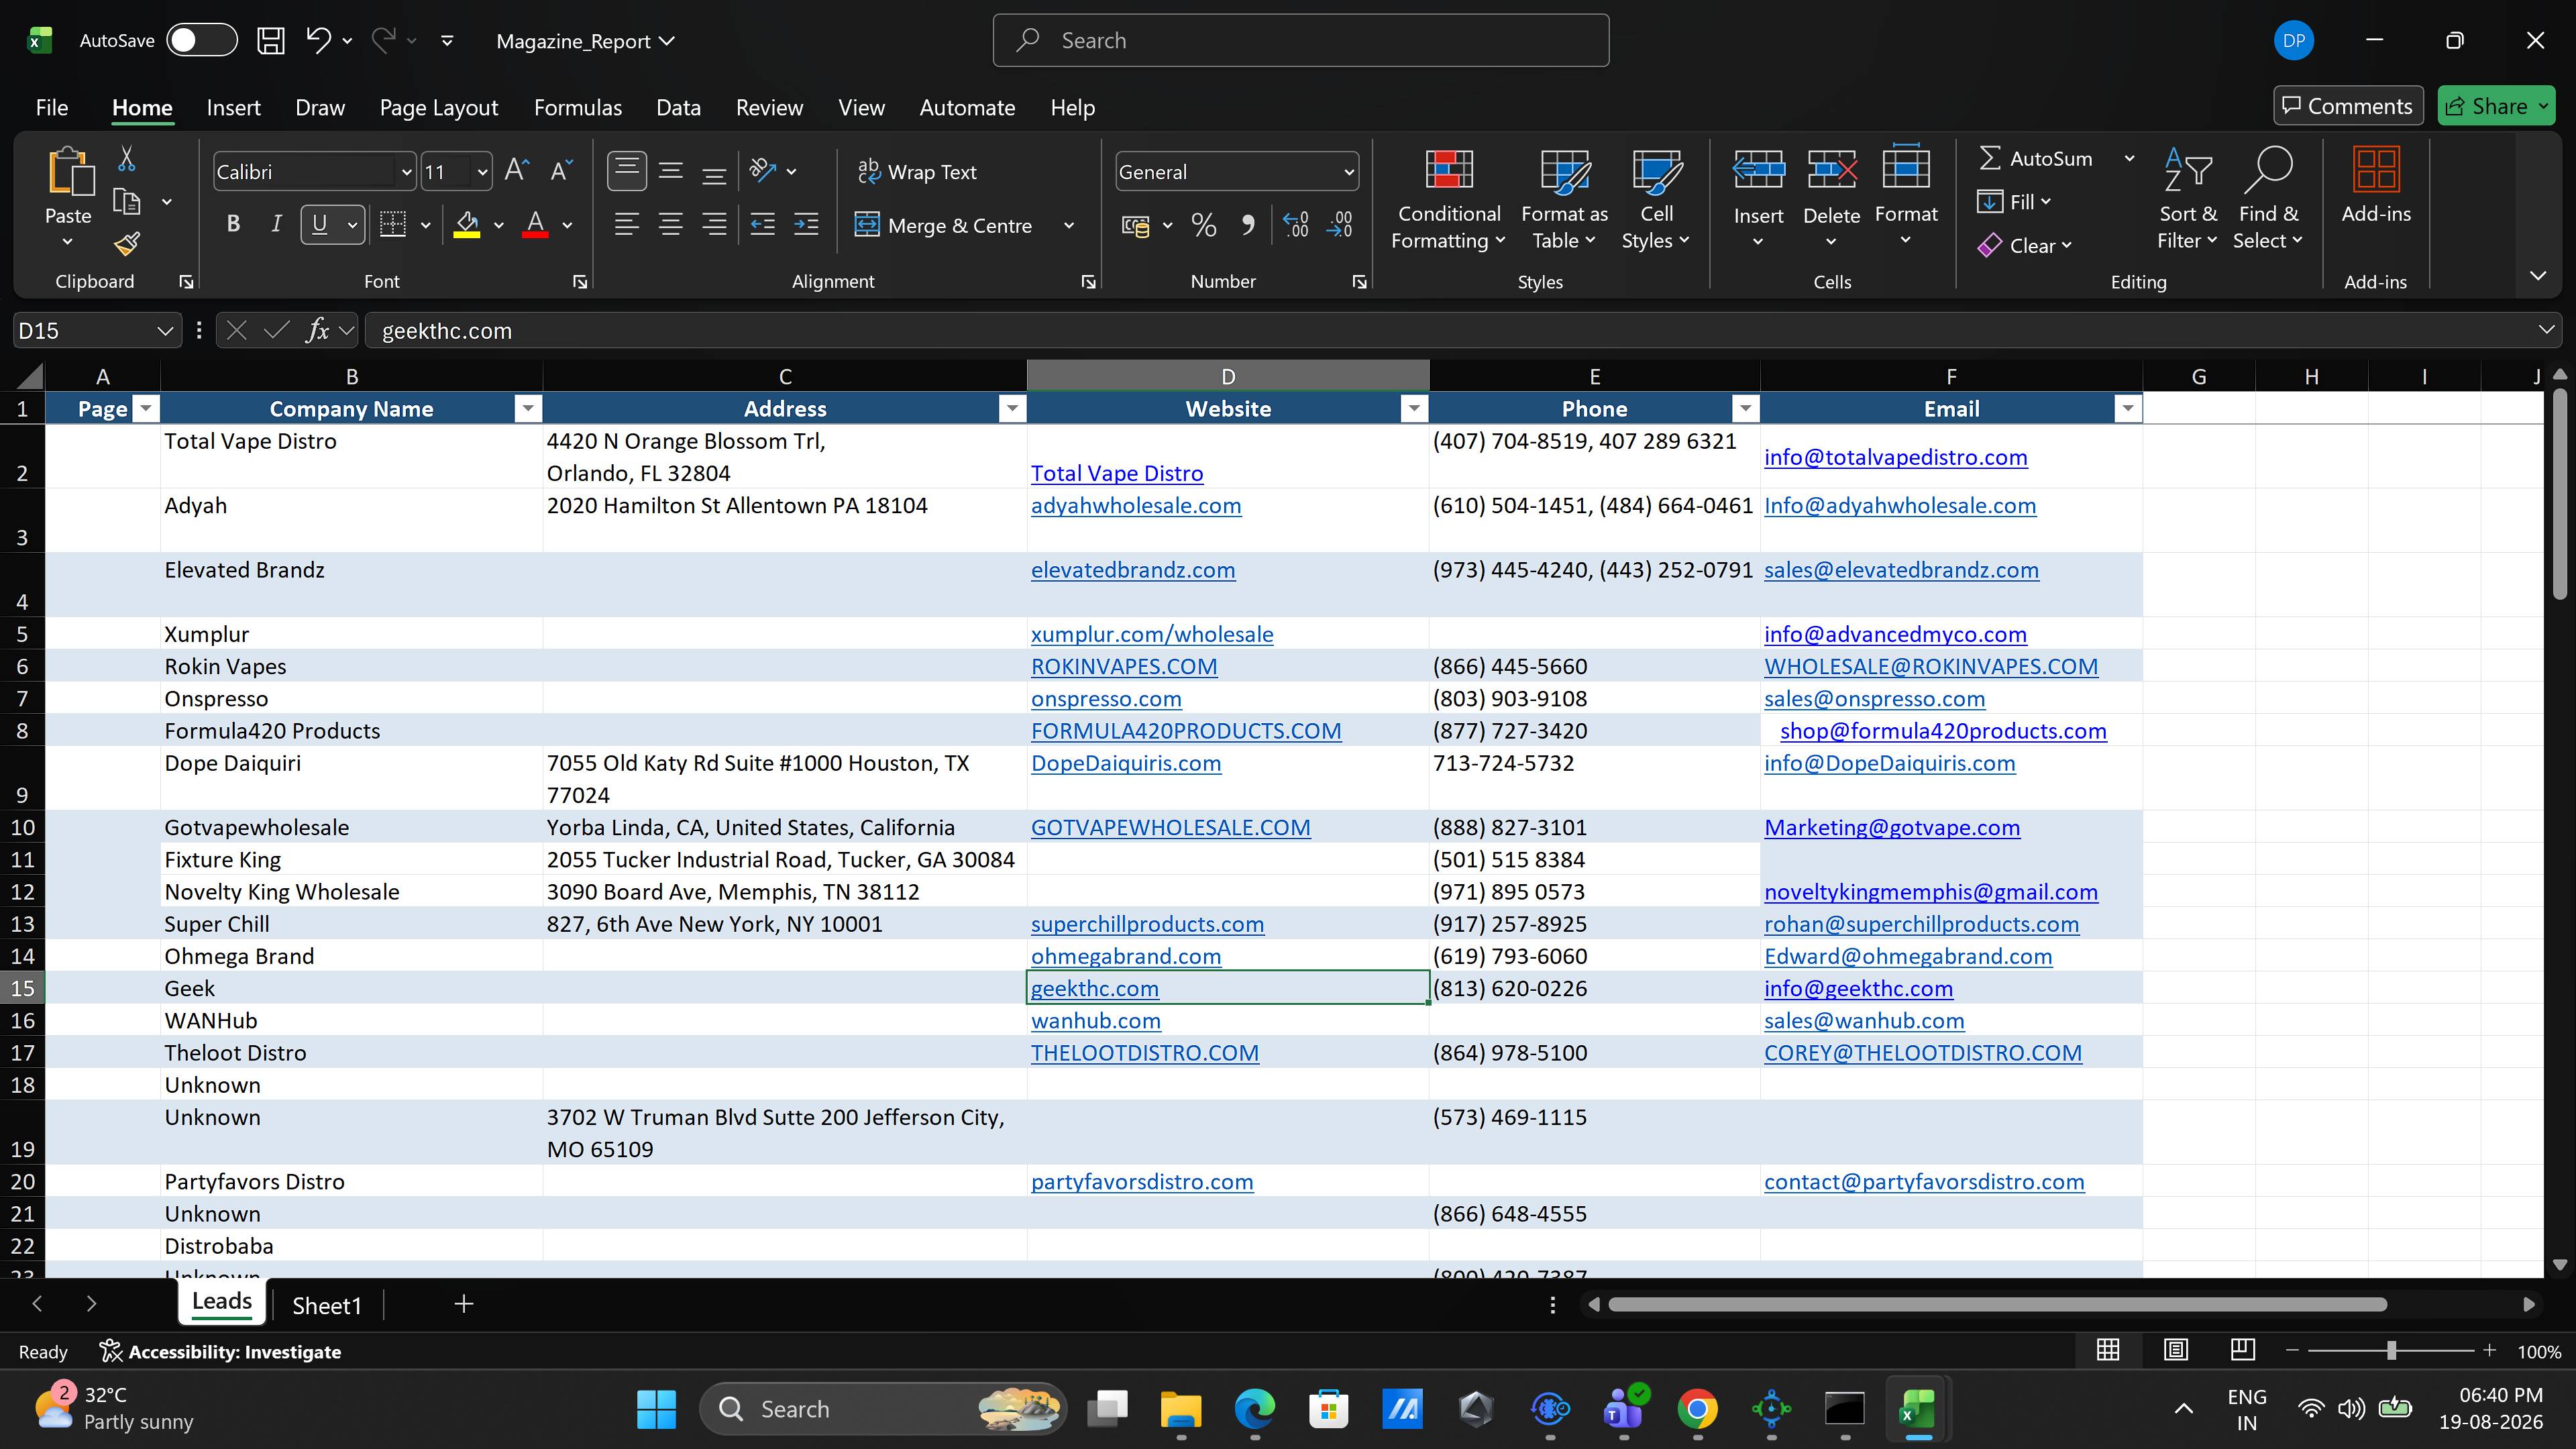Click the Percent Style icon
The image size is (2576, 1449).
[x=1204, y=225]
